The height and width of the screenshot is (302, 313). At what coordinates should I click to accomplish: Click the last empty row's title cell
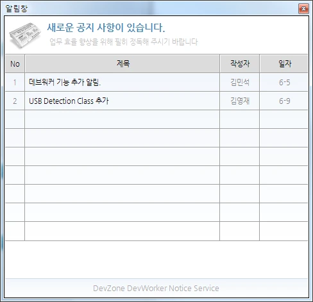pos(123,231)
